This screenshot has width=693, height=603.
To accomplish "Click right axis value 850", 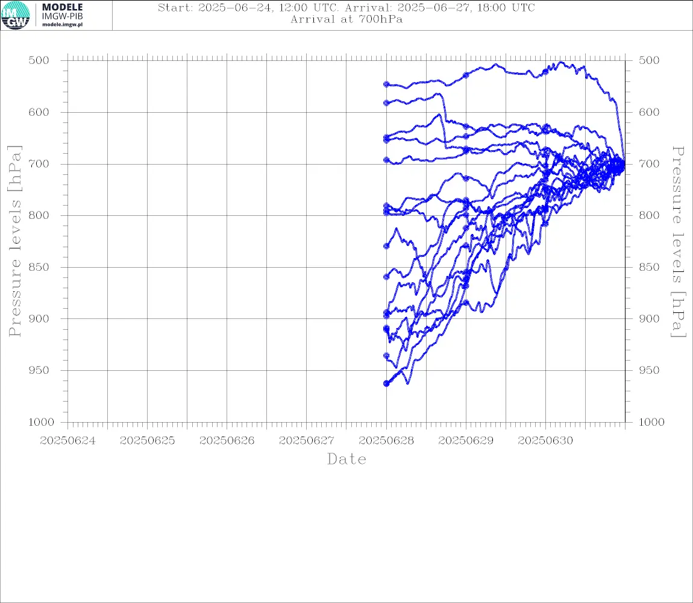I will click(649, 267).
